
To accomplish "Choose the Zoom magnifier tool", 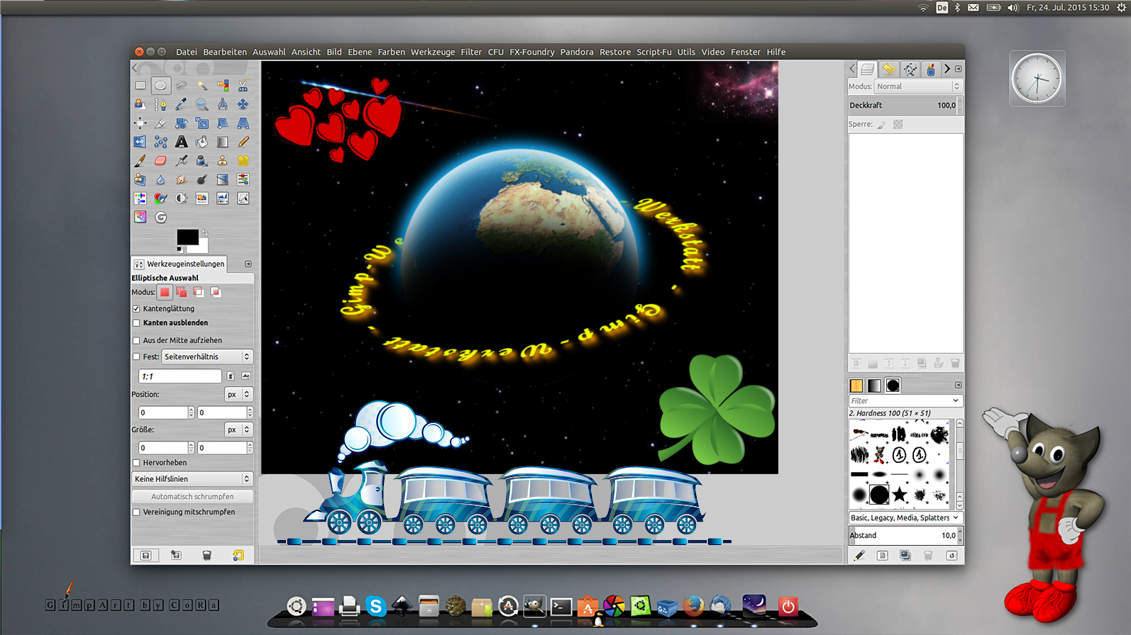I will click(x=202, y=105).
